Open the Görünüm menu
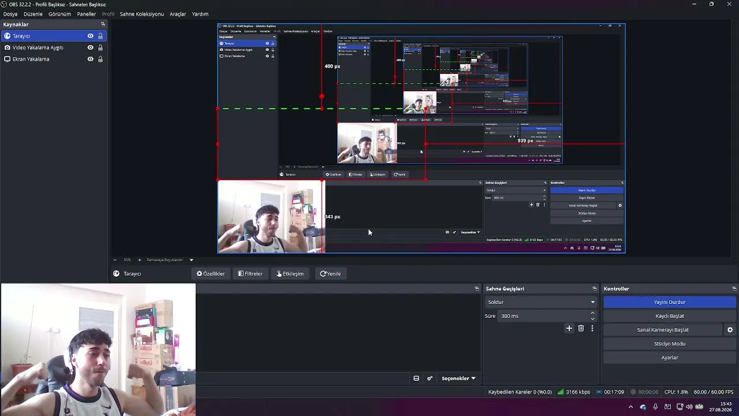The width and height of the screenshot is (739, 416). click(59, 14)
